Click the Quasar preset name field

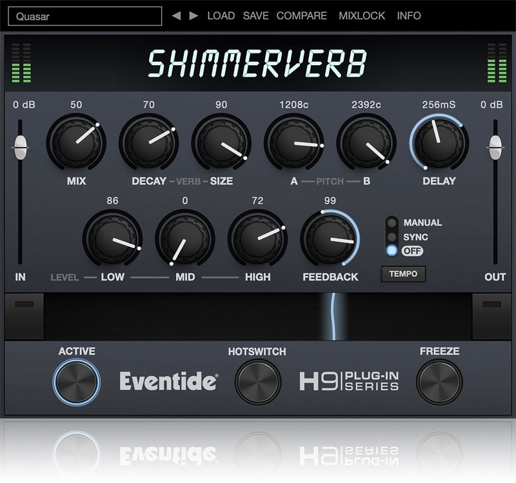[85, 16]
